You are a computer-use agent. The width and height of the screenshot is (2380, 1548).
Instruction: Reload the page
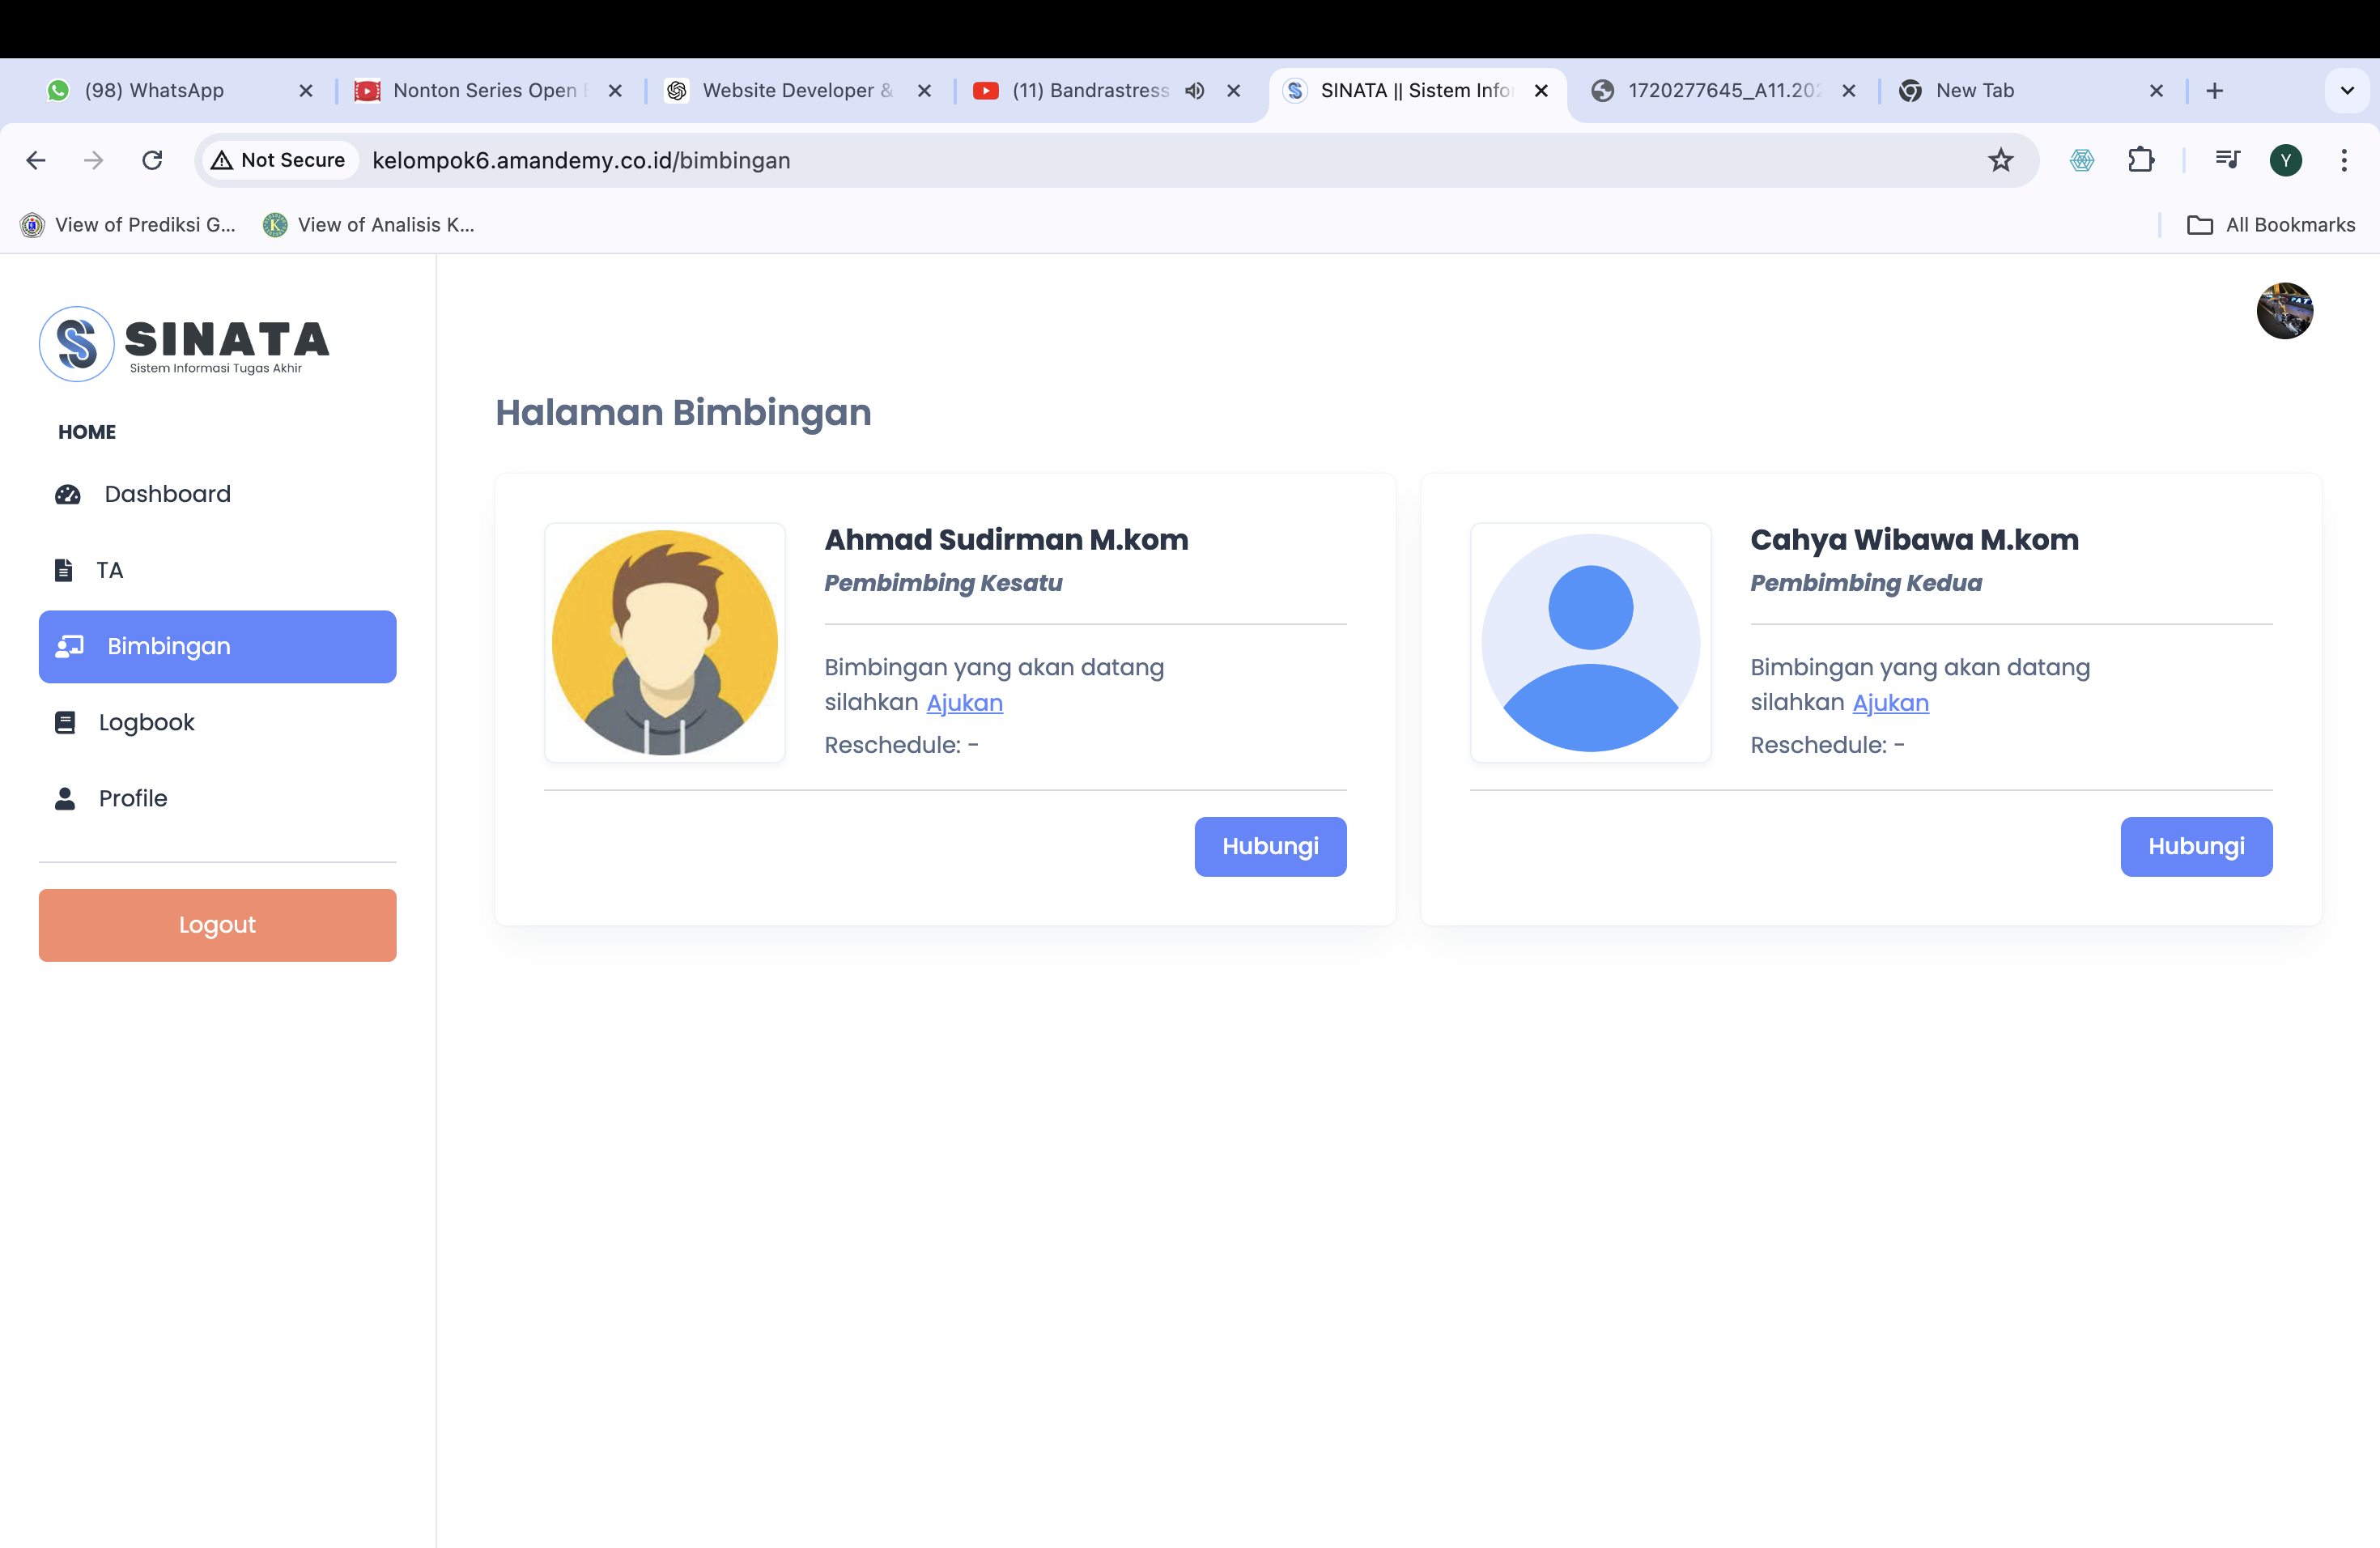coord(152,160)
